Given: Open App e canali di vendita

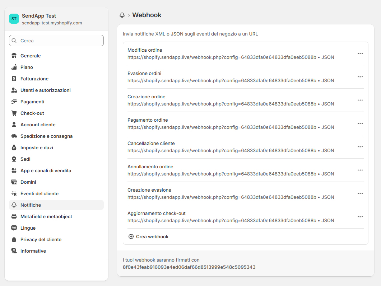Looking at the screenshot, I should point(56,171).
